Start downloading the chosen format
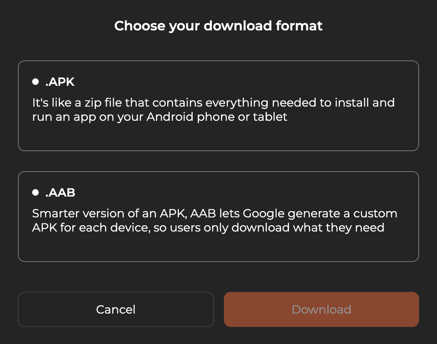The width and height of the screenshot is (437, 344). [x=321, y=309]
